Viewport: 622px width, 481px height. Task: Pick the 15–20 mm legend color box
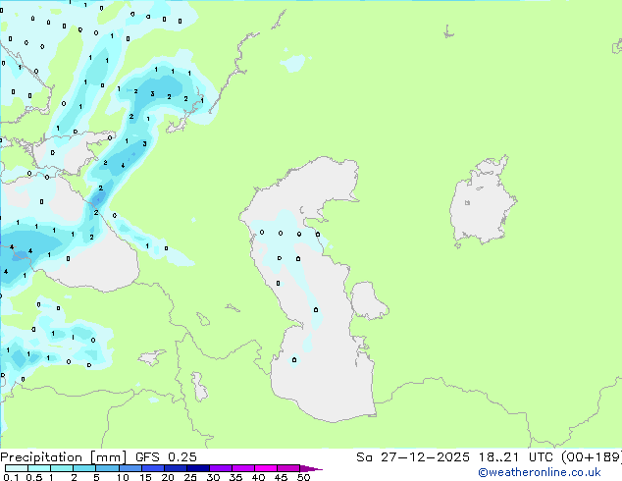point(153,468)
